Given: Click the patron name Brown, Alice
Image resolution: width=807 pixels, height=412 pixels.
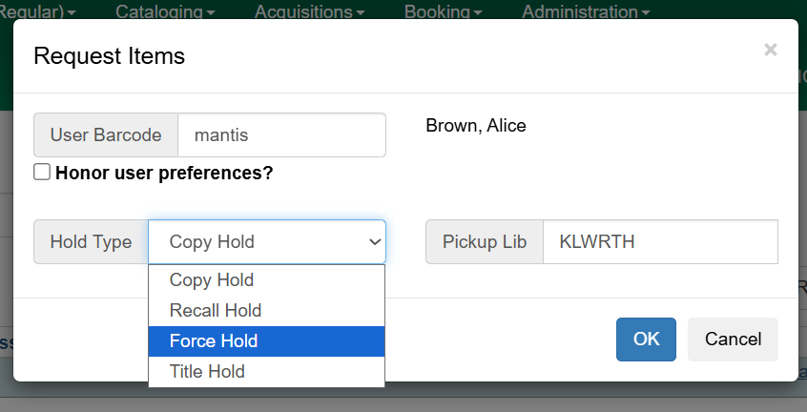Looking at the screenshot, I should tap(475, 126).
